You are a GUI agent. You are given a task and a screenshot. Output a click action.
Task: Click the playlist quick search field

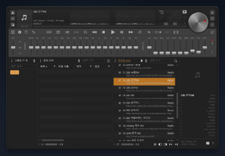point(160,61)
